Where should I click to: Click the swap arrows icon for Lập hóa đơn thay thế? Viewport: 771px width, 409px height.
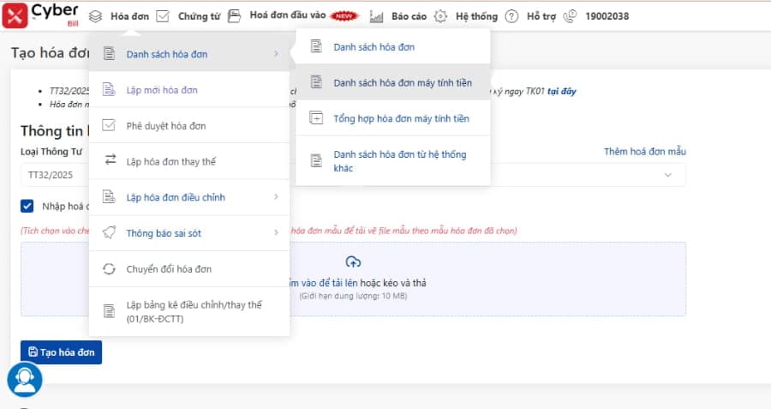(x=111, y=160)
